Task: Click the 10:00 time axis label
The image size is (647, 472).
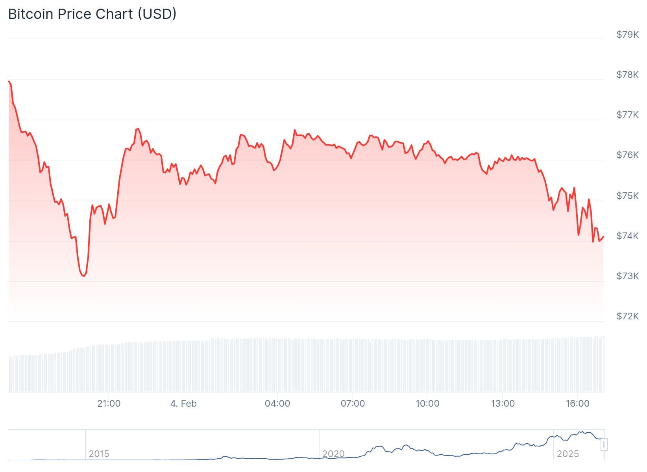Action: click(427, 404)
